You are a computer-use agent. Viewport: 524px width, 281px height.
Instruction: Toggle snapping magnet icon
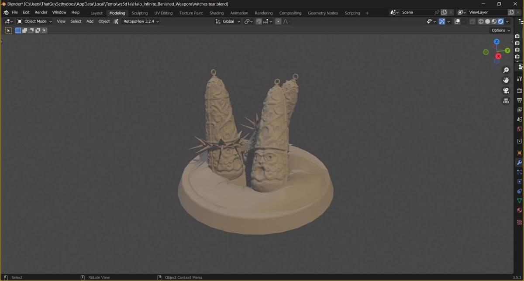[259, 21]
